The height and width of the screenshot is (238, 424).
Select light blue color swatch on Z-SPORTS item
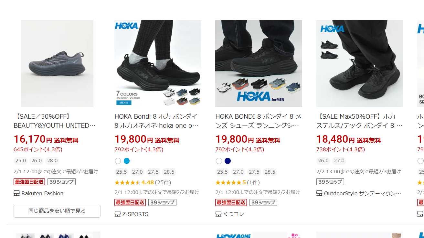[x=127, y=161]
